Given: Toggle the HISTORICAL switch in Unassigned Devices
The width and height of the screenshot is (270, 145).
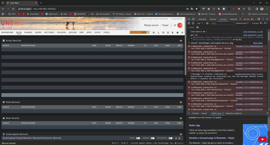Looking at the screenshot, I should point(170,138).
